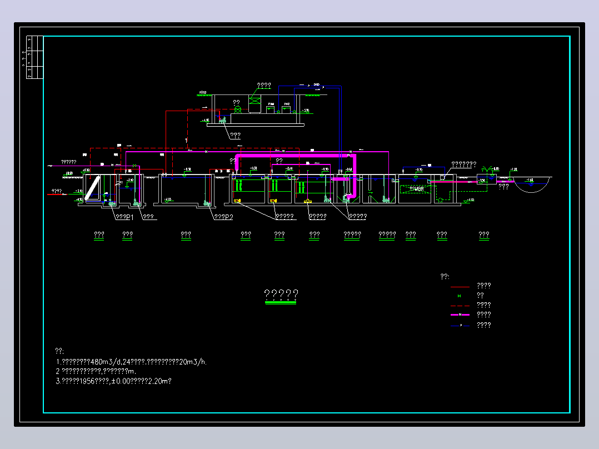Click the green valve symbol in legend

459,296
